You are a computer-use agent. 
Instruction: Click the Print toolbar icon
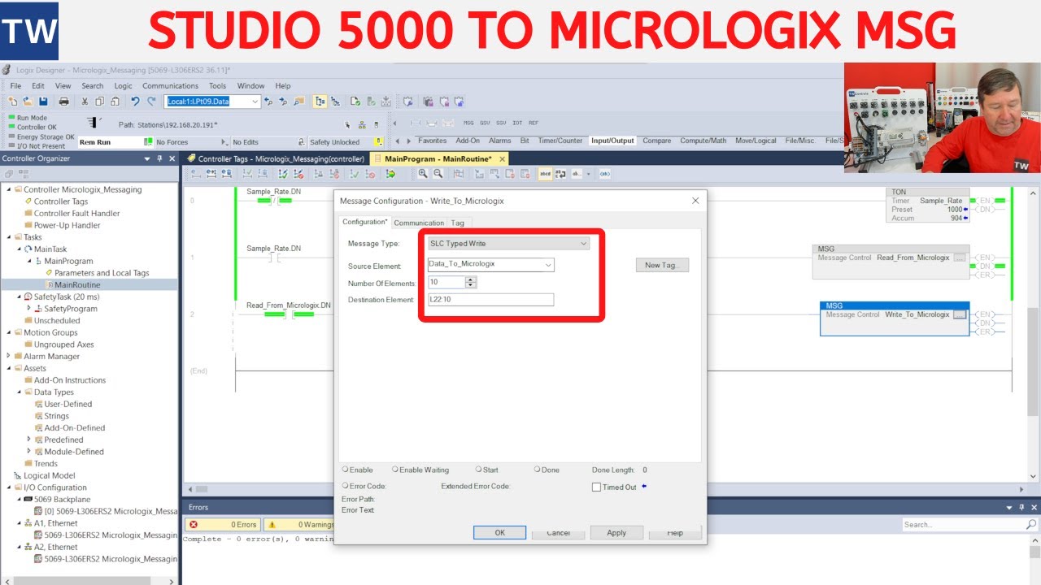[x=63, y=102]
